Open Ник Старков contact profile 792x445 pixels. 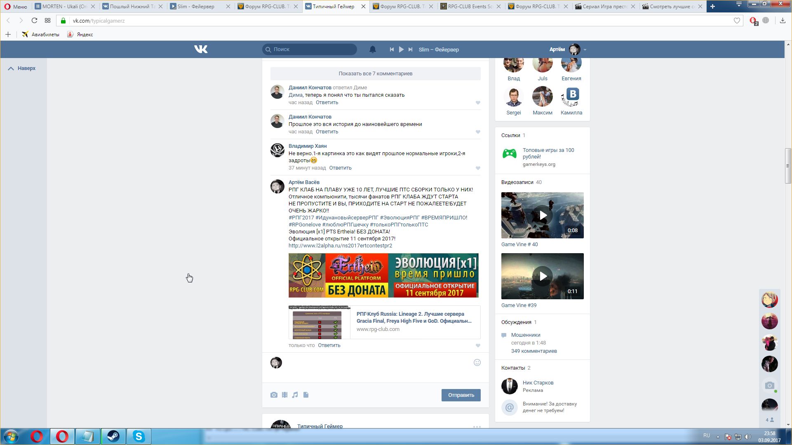[538, 383]
